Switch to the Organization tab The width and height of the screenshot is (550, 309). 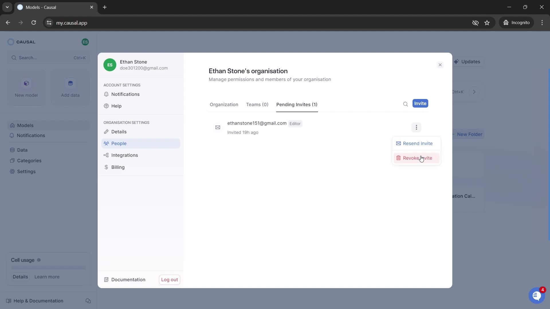(x=224, y=104)
